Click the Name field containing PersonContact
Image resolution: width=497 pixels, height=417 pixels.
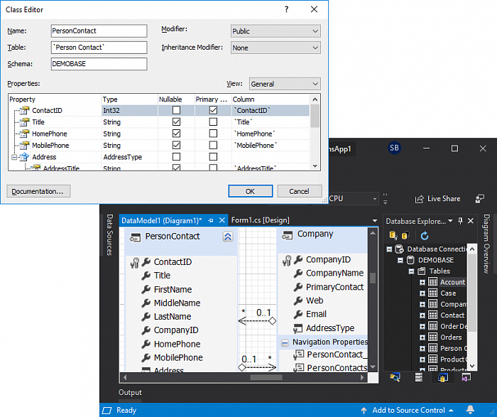click(x=99, y=31)
